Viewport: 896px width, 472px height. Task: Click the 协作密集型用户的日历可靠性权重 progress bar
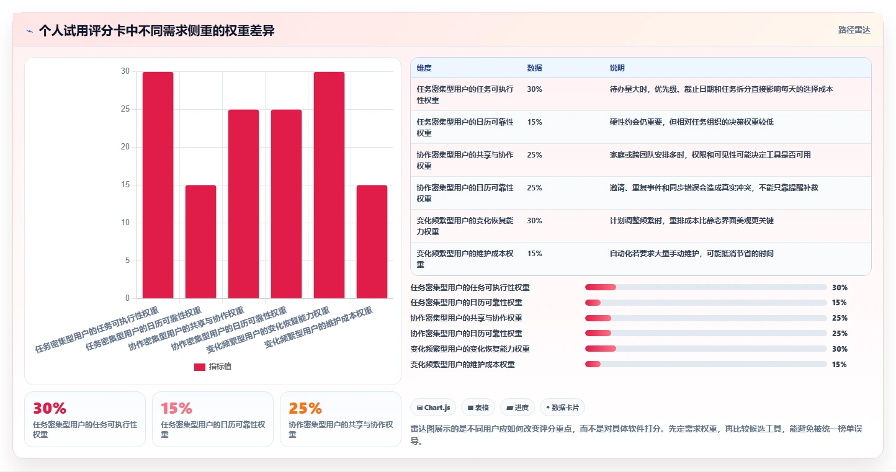[x=706, y=334]
